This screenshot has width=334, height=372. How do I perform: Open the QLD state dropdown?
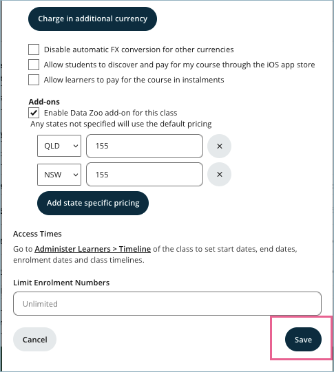pos(59,146)
